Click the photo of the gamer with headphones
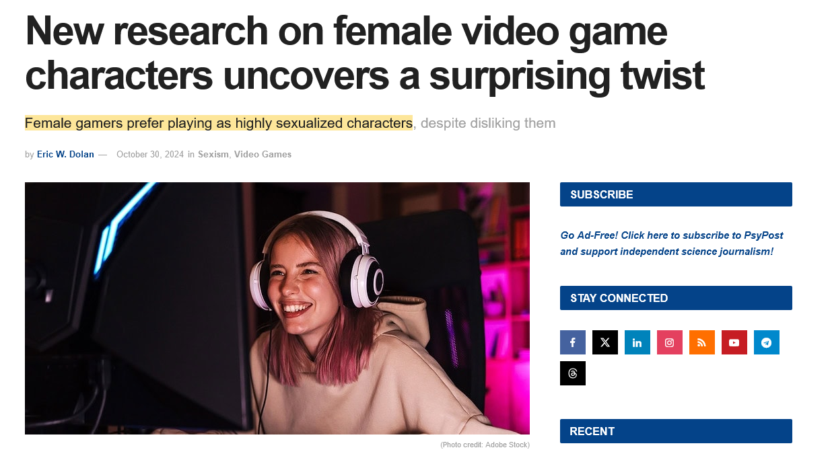This screenshot has height=454, width=830. click(x=277, y=308)
